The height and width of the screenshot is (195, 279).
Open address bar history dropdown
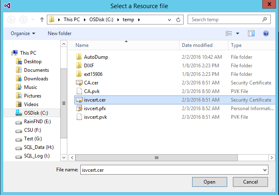pyautogui.click(x=169, y=20)
